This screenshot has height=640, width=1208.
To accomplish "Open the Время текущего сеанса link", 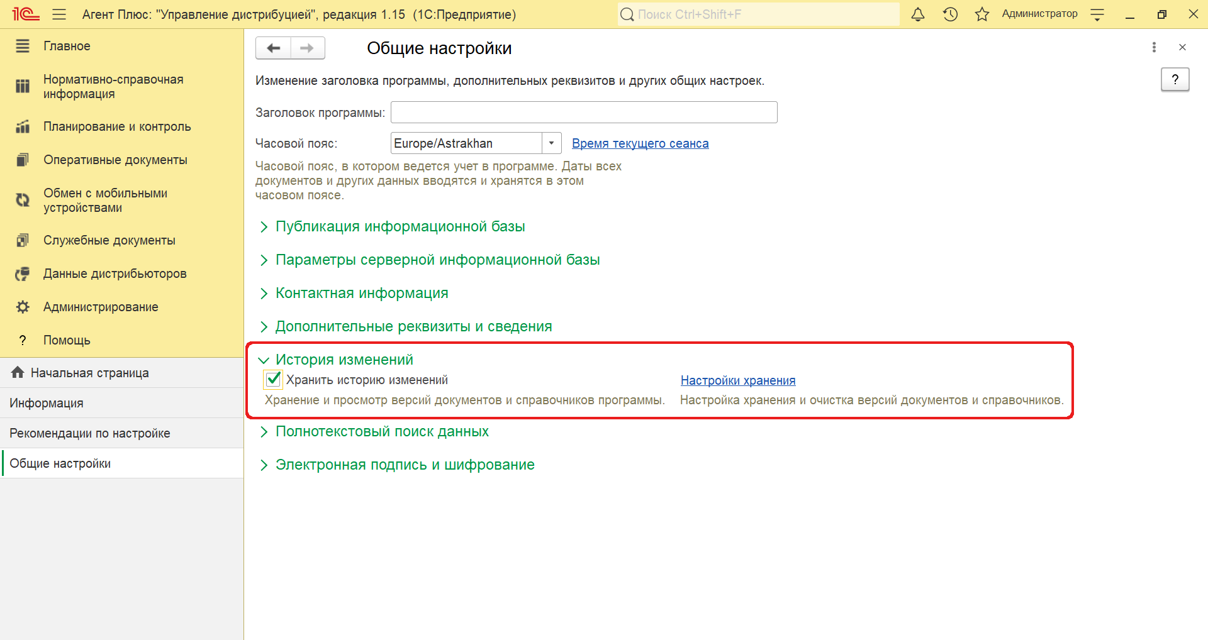I will (x=640, y=143).
